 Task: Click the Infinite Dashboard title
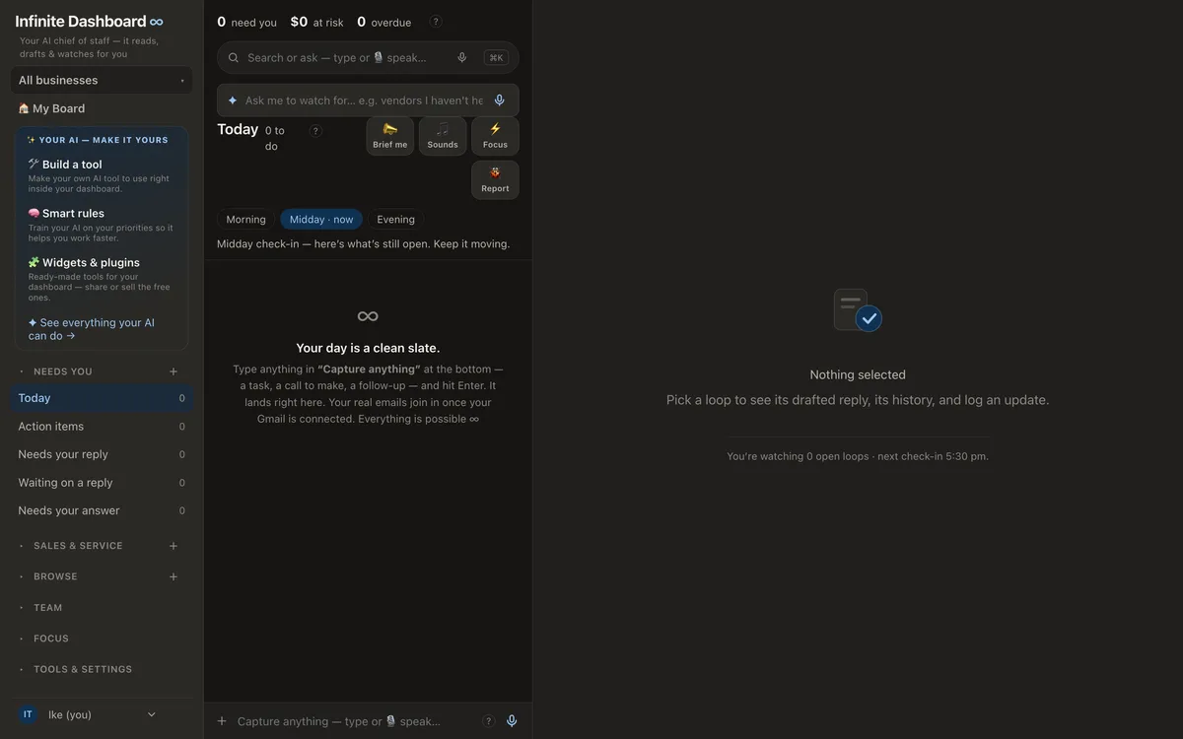81,22
